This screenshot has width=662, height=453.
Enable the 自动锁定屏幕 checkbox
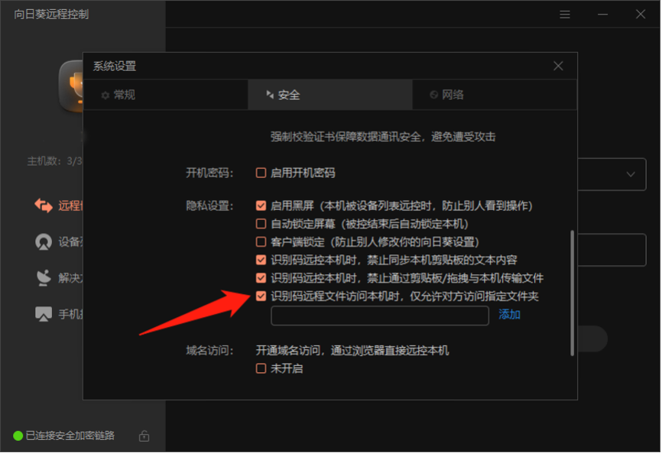[261, 224]
